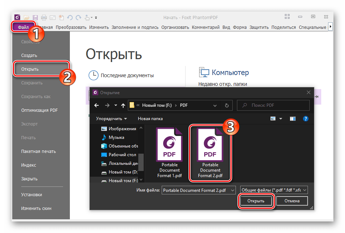Expand the Упорядочить dropdown
The height and width of the screenshot is (233, 345).
[x=111, y=118]
